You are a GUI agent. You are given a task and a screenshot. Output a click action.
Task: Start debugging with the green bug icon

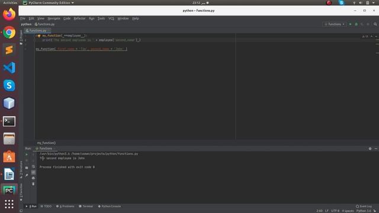[x=356, y=24]
